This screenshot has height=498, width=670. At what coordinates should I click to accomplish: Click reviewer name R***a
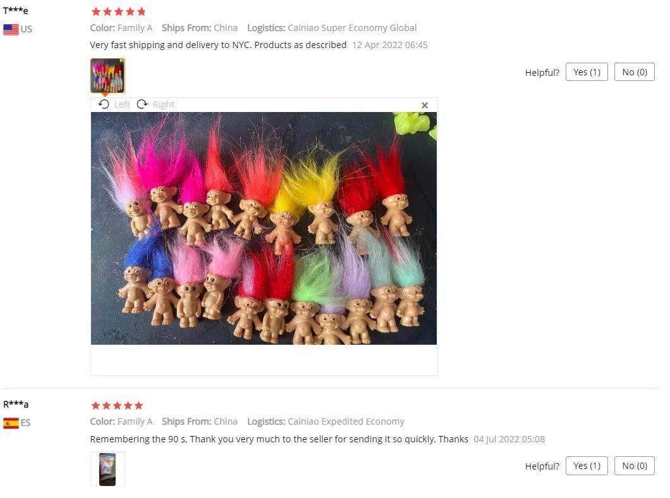(x=16, y=404)
